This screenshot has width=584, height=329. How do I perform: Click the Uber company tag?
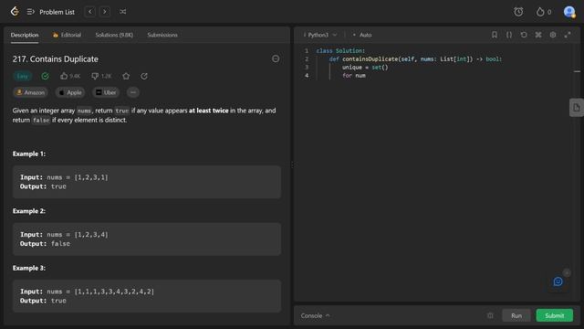pyautogui.click(x=106, y=92)
